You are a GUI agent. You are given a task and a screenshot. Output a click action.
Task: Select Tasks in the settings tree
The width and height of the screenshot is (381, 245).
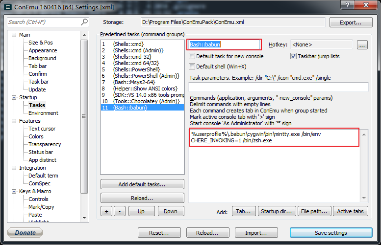pos(37,105)
